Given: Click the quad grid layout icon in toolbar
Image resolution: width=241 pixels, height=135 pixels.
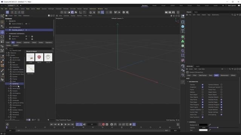Looking at the screenshot, I should 99,12.
